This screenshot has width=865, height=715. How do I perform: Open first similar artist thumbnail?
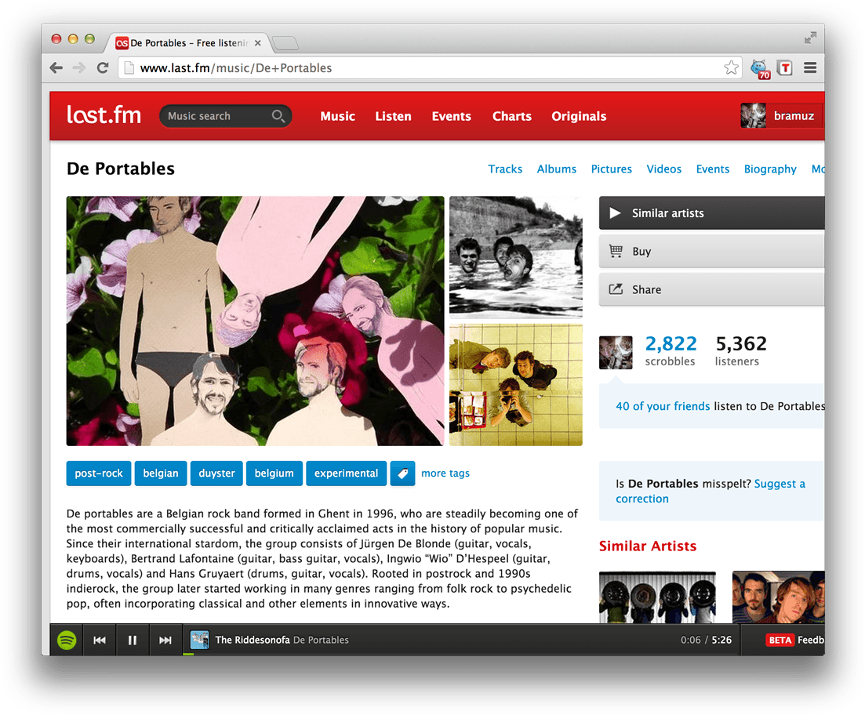coord(657,597)
